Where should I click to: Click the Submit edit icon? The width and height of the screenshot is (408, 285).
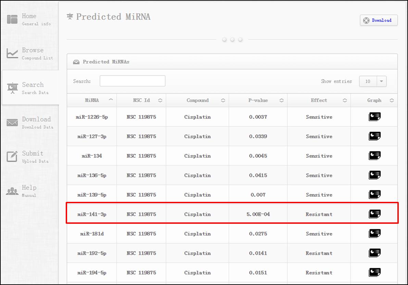[12, 156]
